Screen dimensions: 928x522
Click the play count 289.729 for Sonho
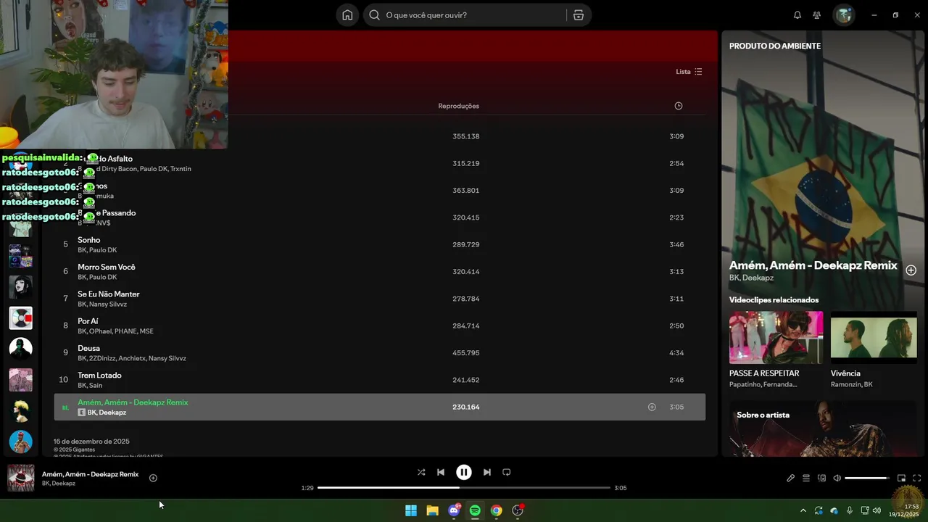coord(465,244)
